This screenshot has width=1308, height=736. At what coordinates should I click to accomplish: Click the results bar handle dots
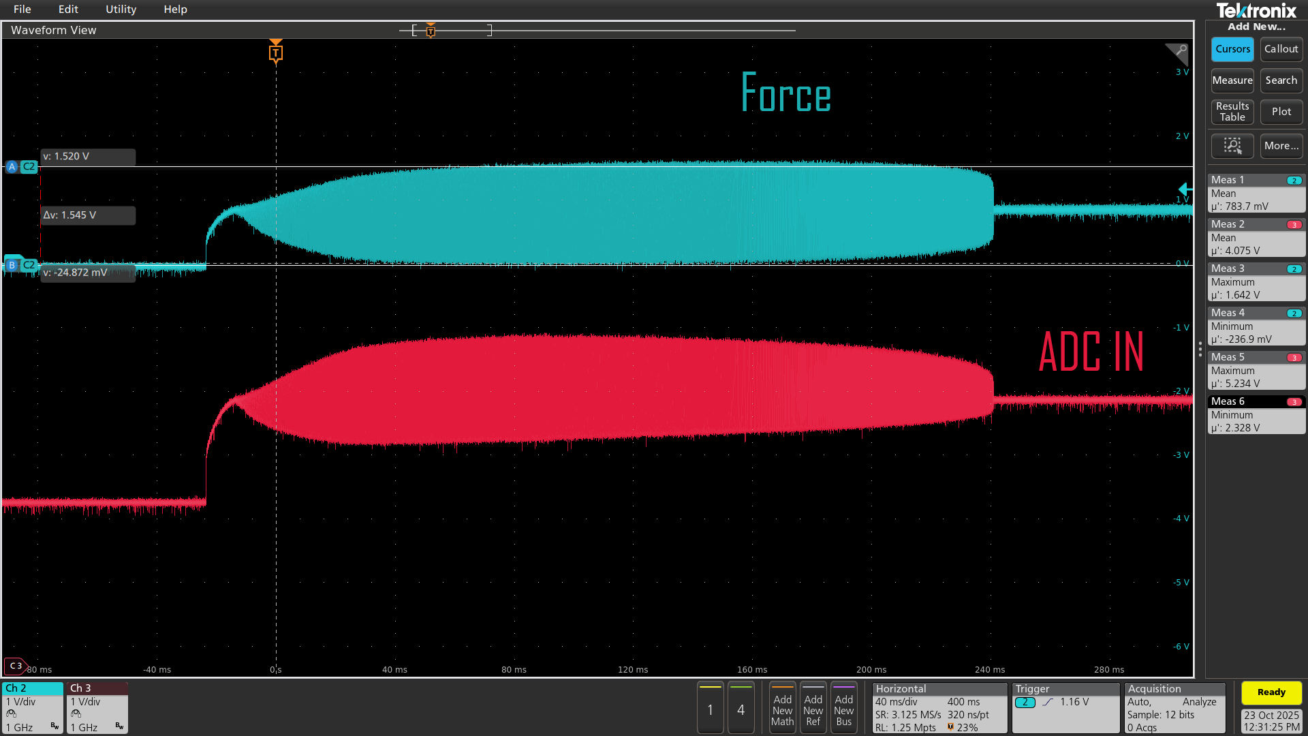[1200, 350]
